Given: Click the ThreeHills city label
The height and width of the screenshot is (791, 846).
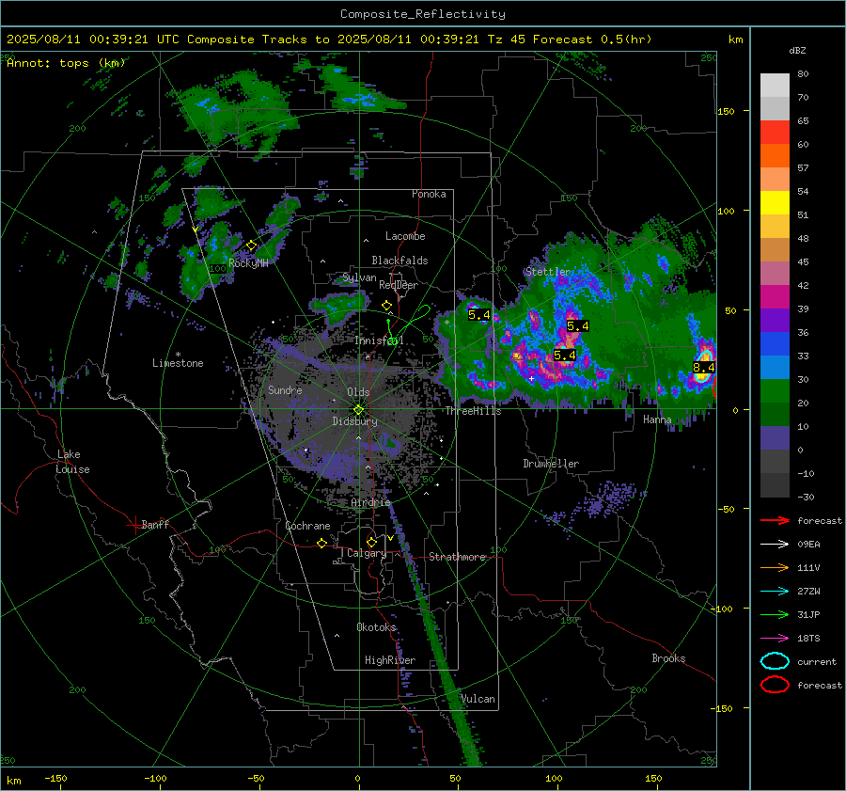Looking at the screenshot, I should coord(473,411).
